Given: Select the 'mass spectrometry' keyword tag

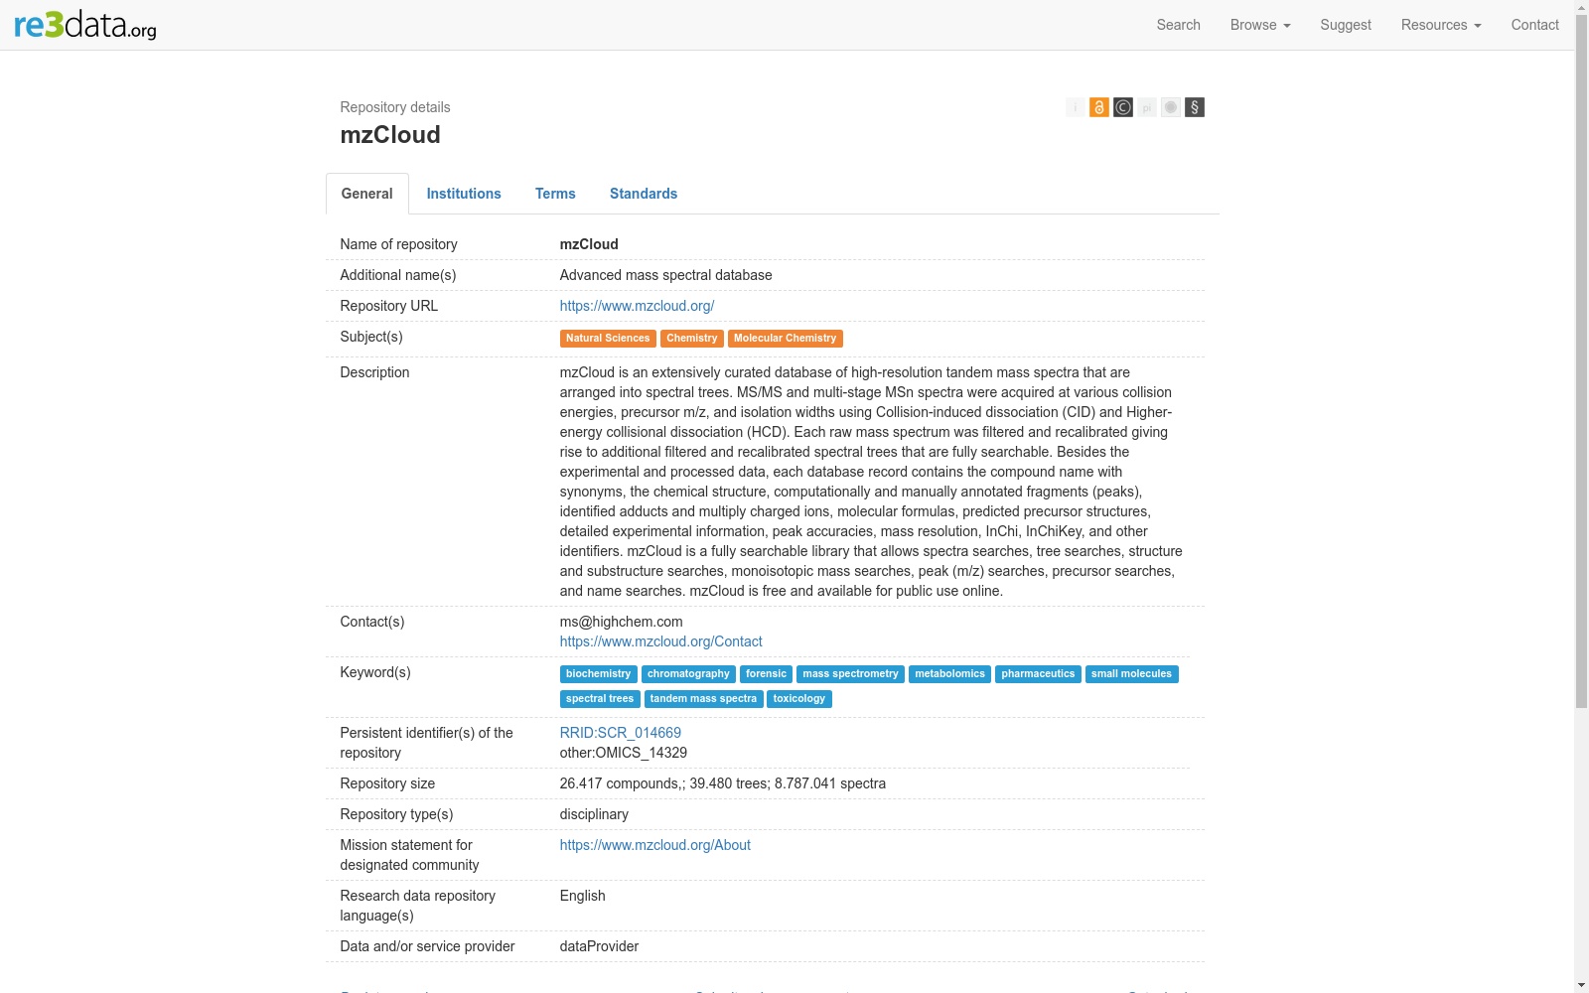Looking at the screenshot, I should 850,674.
